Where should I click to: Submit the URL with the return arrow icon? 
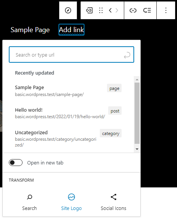pos(127,55)
